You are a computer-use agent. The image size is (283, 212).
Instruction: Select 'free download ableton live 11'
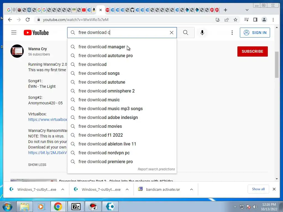click(x=122, y=144)
